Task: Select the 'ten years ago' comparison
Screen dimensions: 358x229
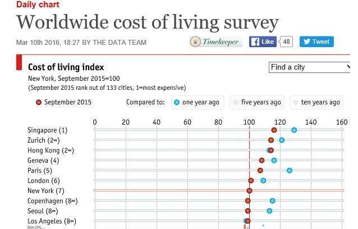Action: point(316,102)
